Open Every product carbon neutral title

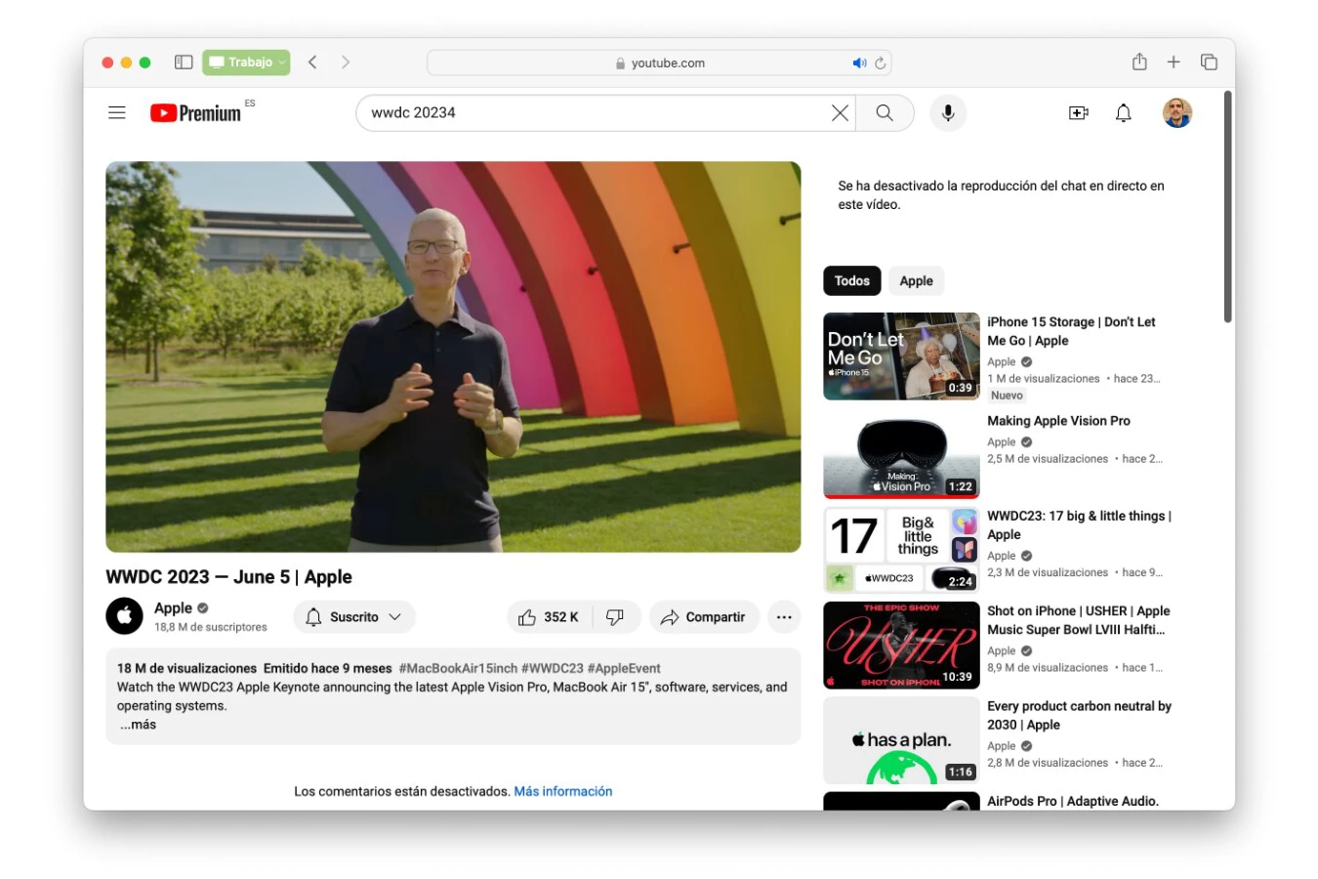1079,715
